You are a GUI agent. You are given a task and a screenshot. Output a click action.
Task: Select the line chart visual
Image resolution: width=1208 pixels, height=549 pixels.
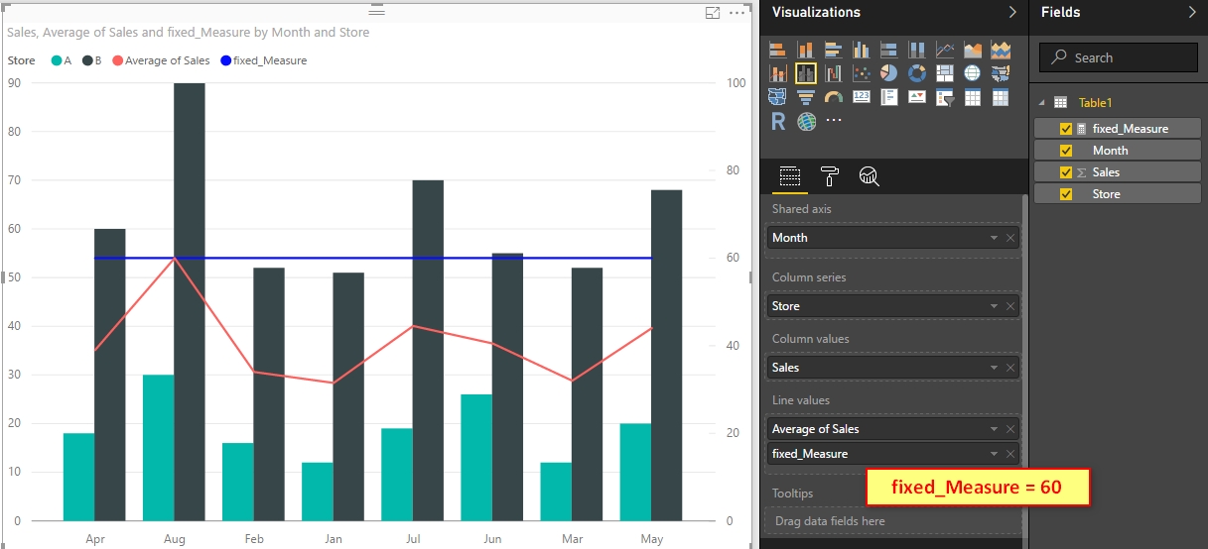point(944,50)
